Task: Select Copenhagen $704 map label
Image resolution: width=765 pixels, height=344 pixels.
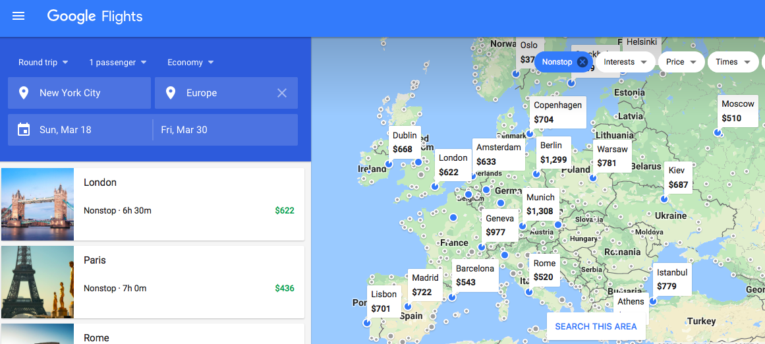Action: click(x=558, y=112)
